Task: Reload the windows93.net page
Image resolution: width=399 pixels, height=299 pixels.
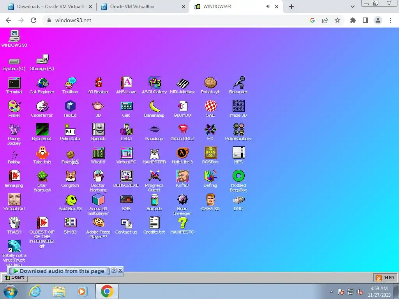Action: coord(34,20)
